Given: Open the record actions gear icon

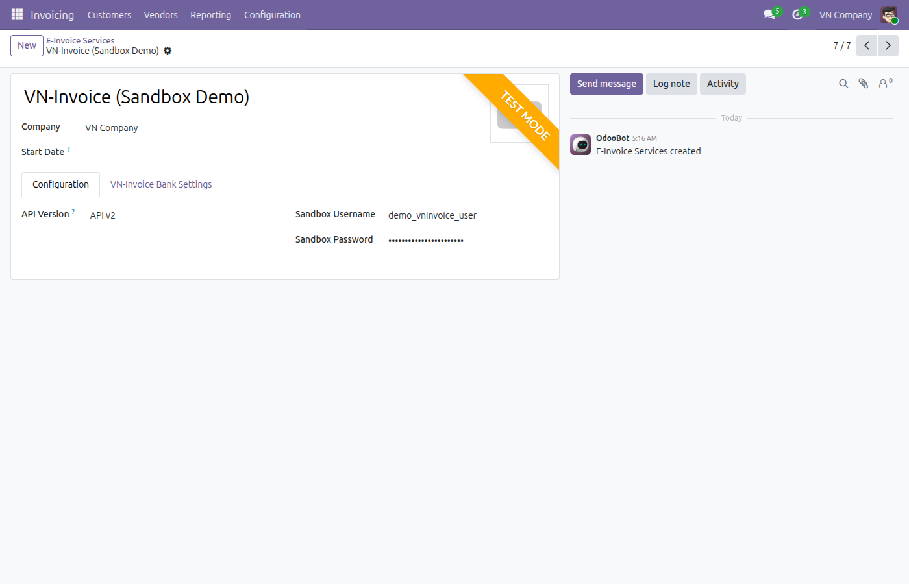Looking at the screenshot, I should (168, 51).
